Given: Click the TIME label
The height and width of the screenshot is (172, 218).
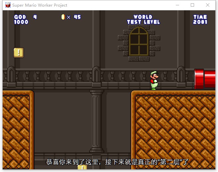Looking at the screenshot, I should (x=200, y=17).
